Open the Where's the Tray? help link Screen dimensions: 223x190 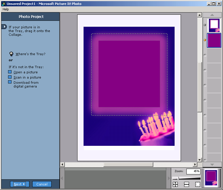tap(30, 54)
